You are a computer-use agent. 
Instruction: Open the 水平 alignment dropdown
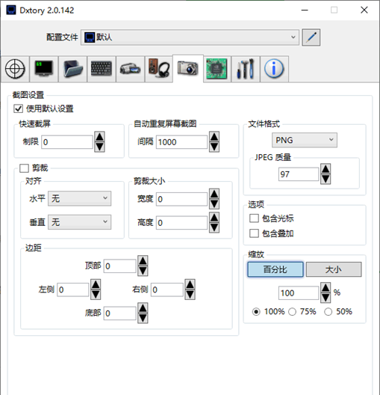pos(79,198)
